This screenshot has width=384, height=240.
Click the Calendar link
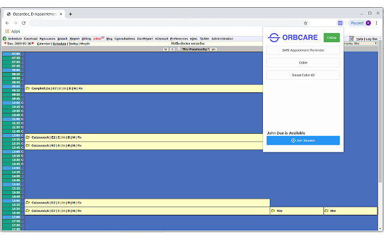point(44,44)
